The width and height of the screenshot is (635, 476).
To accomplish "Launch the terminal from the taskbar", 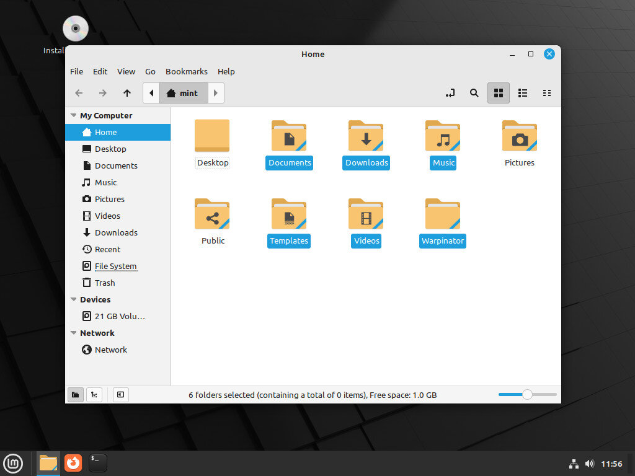I will pyautogui.click(x=97, y=463).
